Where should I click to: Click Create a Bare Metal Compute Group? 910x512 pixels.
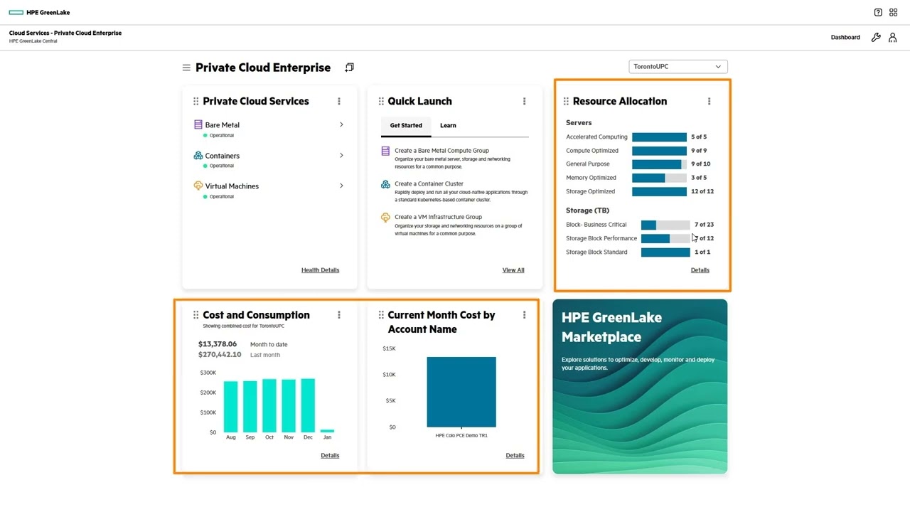(x=442, y=151)
